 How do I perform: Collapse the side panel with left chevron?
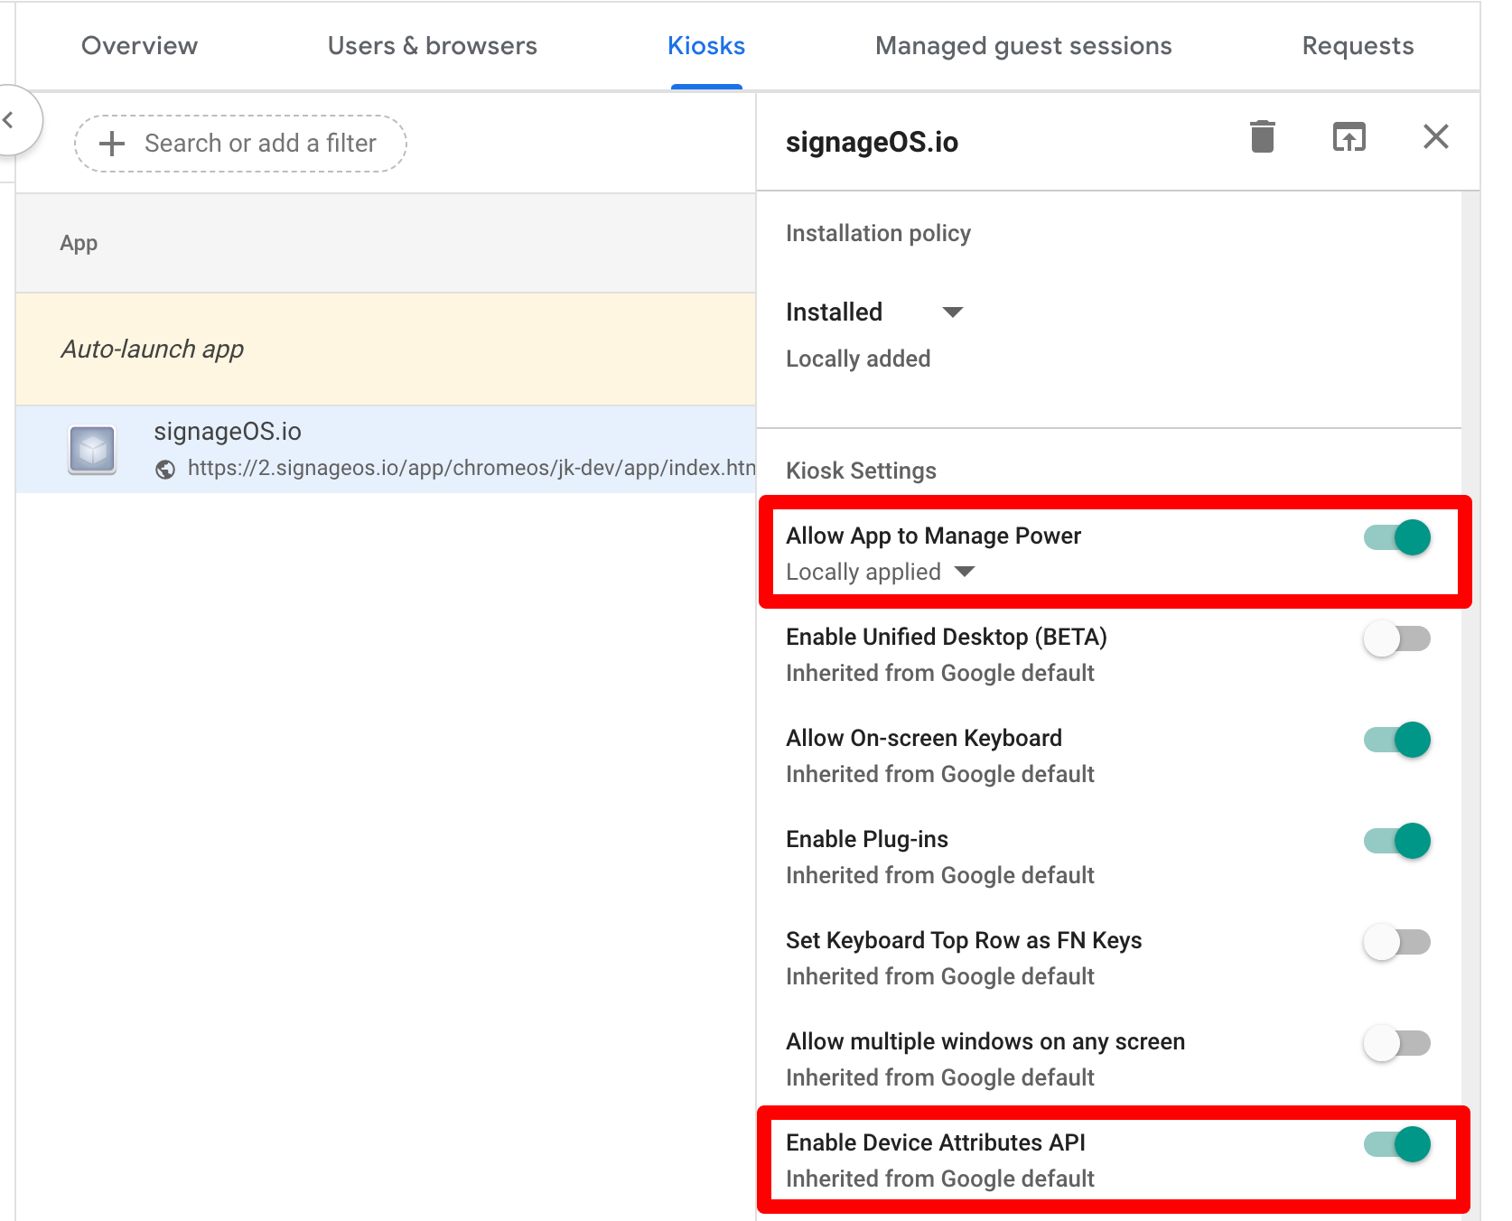click(x=9, y=120)
